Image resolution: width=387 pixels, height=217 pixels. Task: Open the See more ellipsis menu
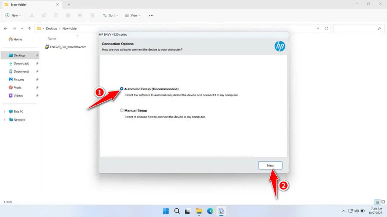coord(151,15)
